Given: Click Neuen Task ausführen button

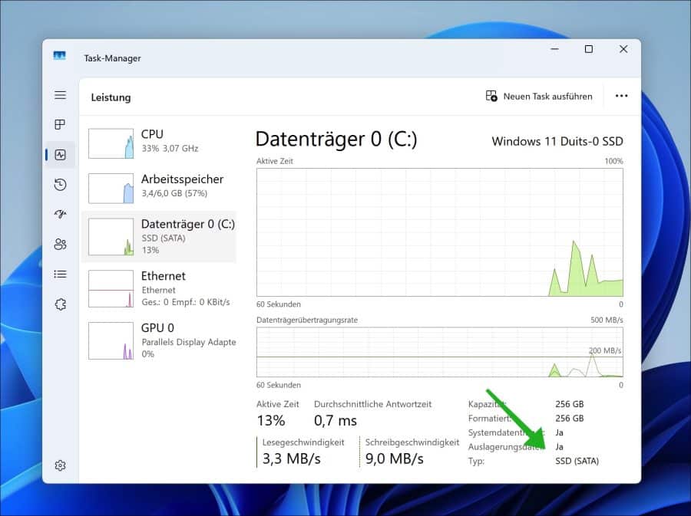Looking at the screenshot, I should point(539,97).
